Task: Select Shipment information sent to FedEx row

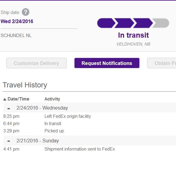Action: [90, 149]
